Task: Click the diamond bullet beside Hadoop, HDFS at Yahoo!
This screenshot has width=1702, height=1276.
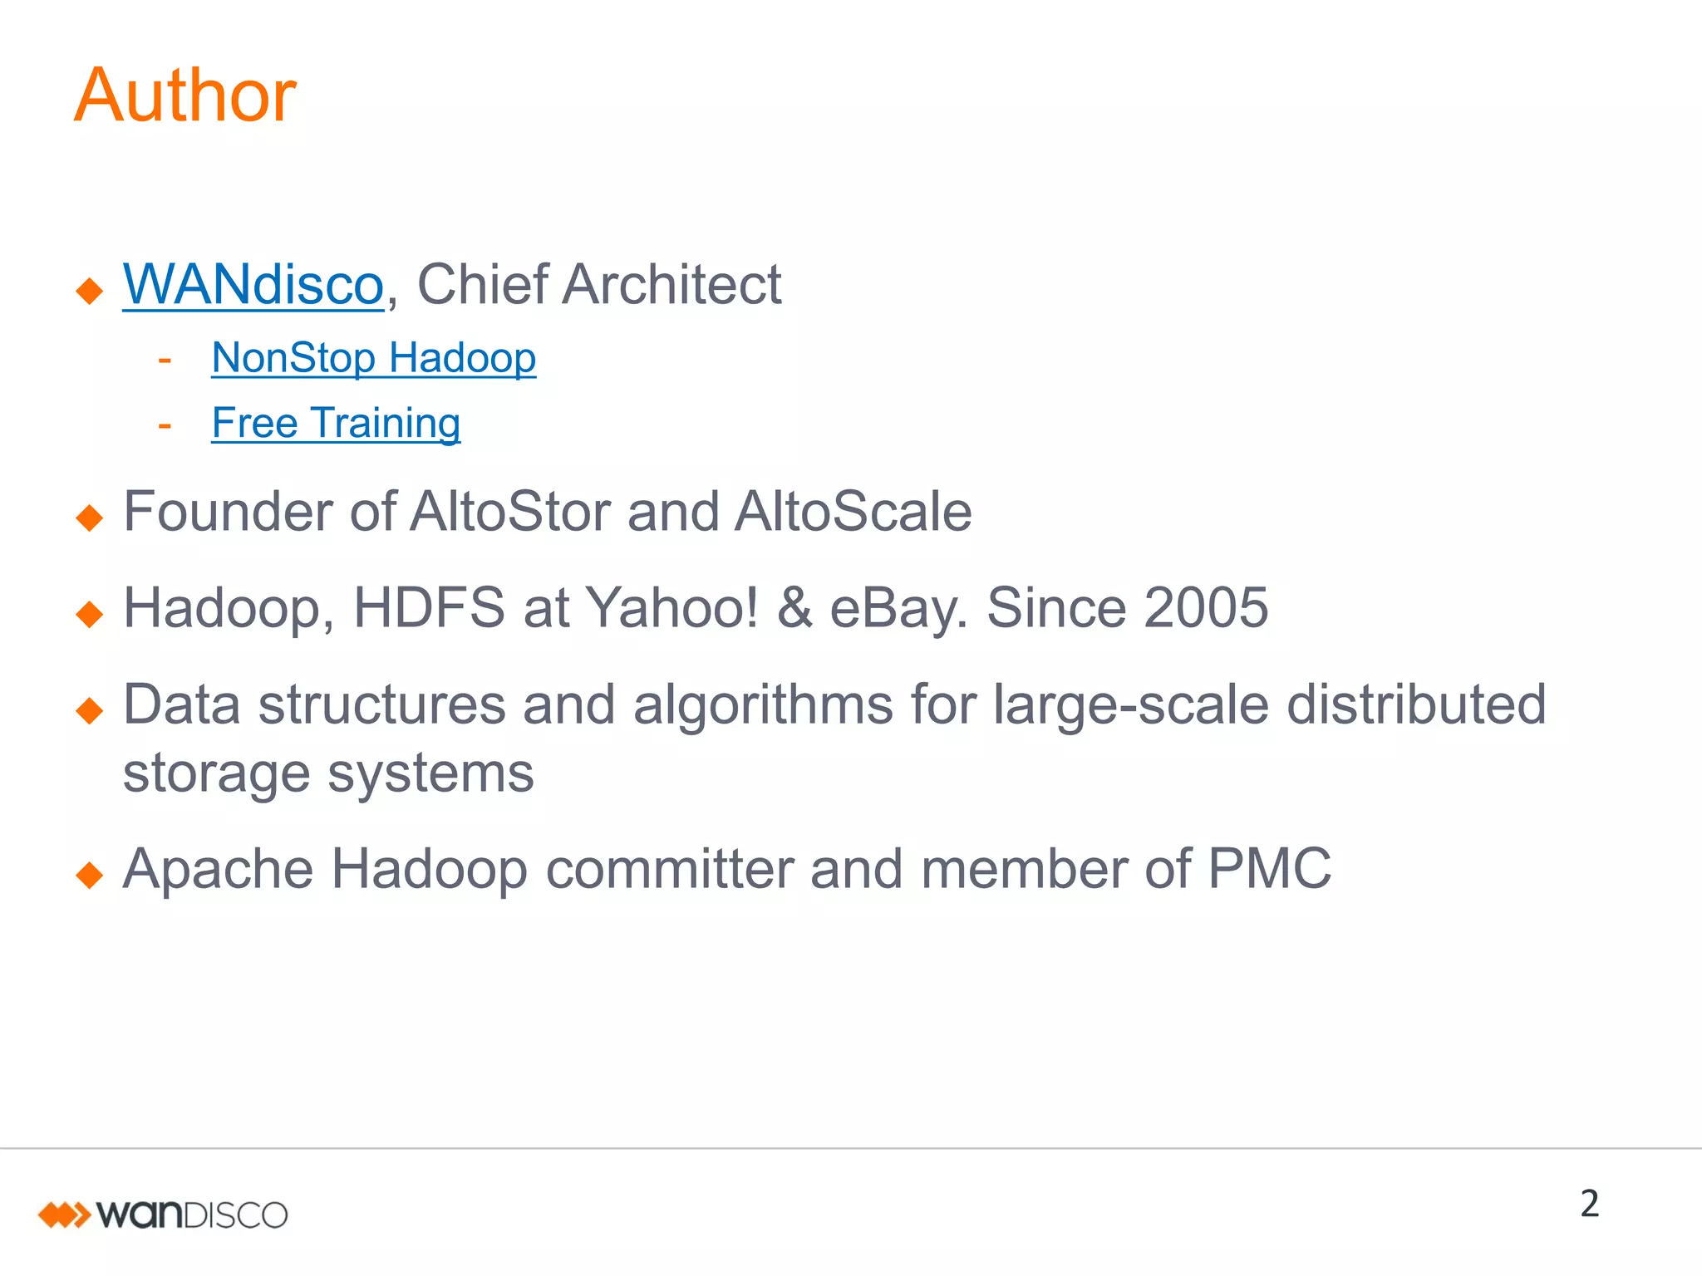Action: coord(89,615)
